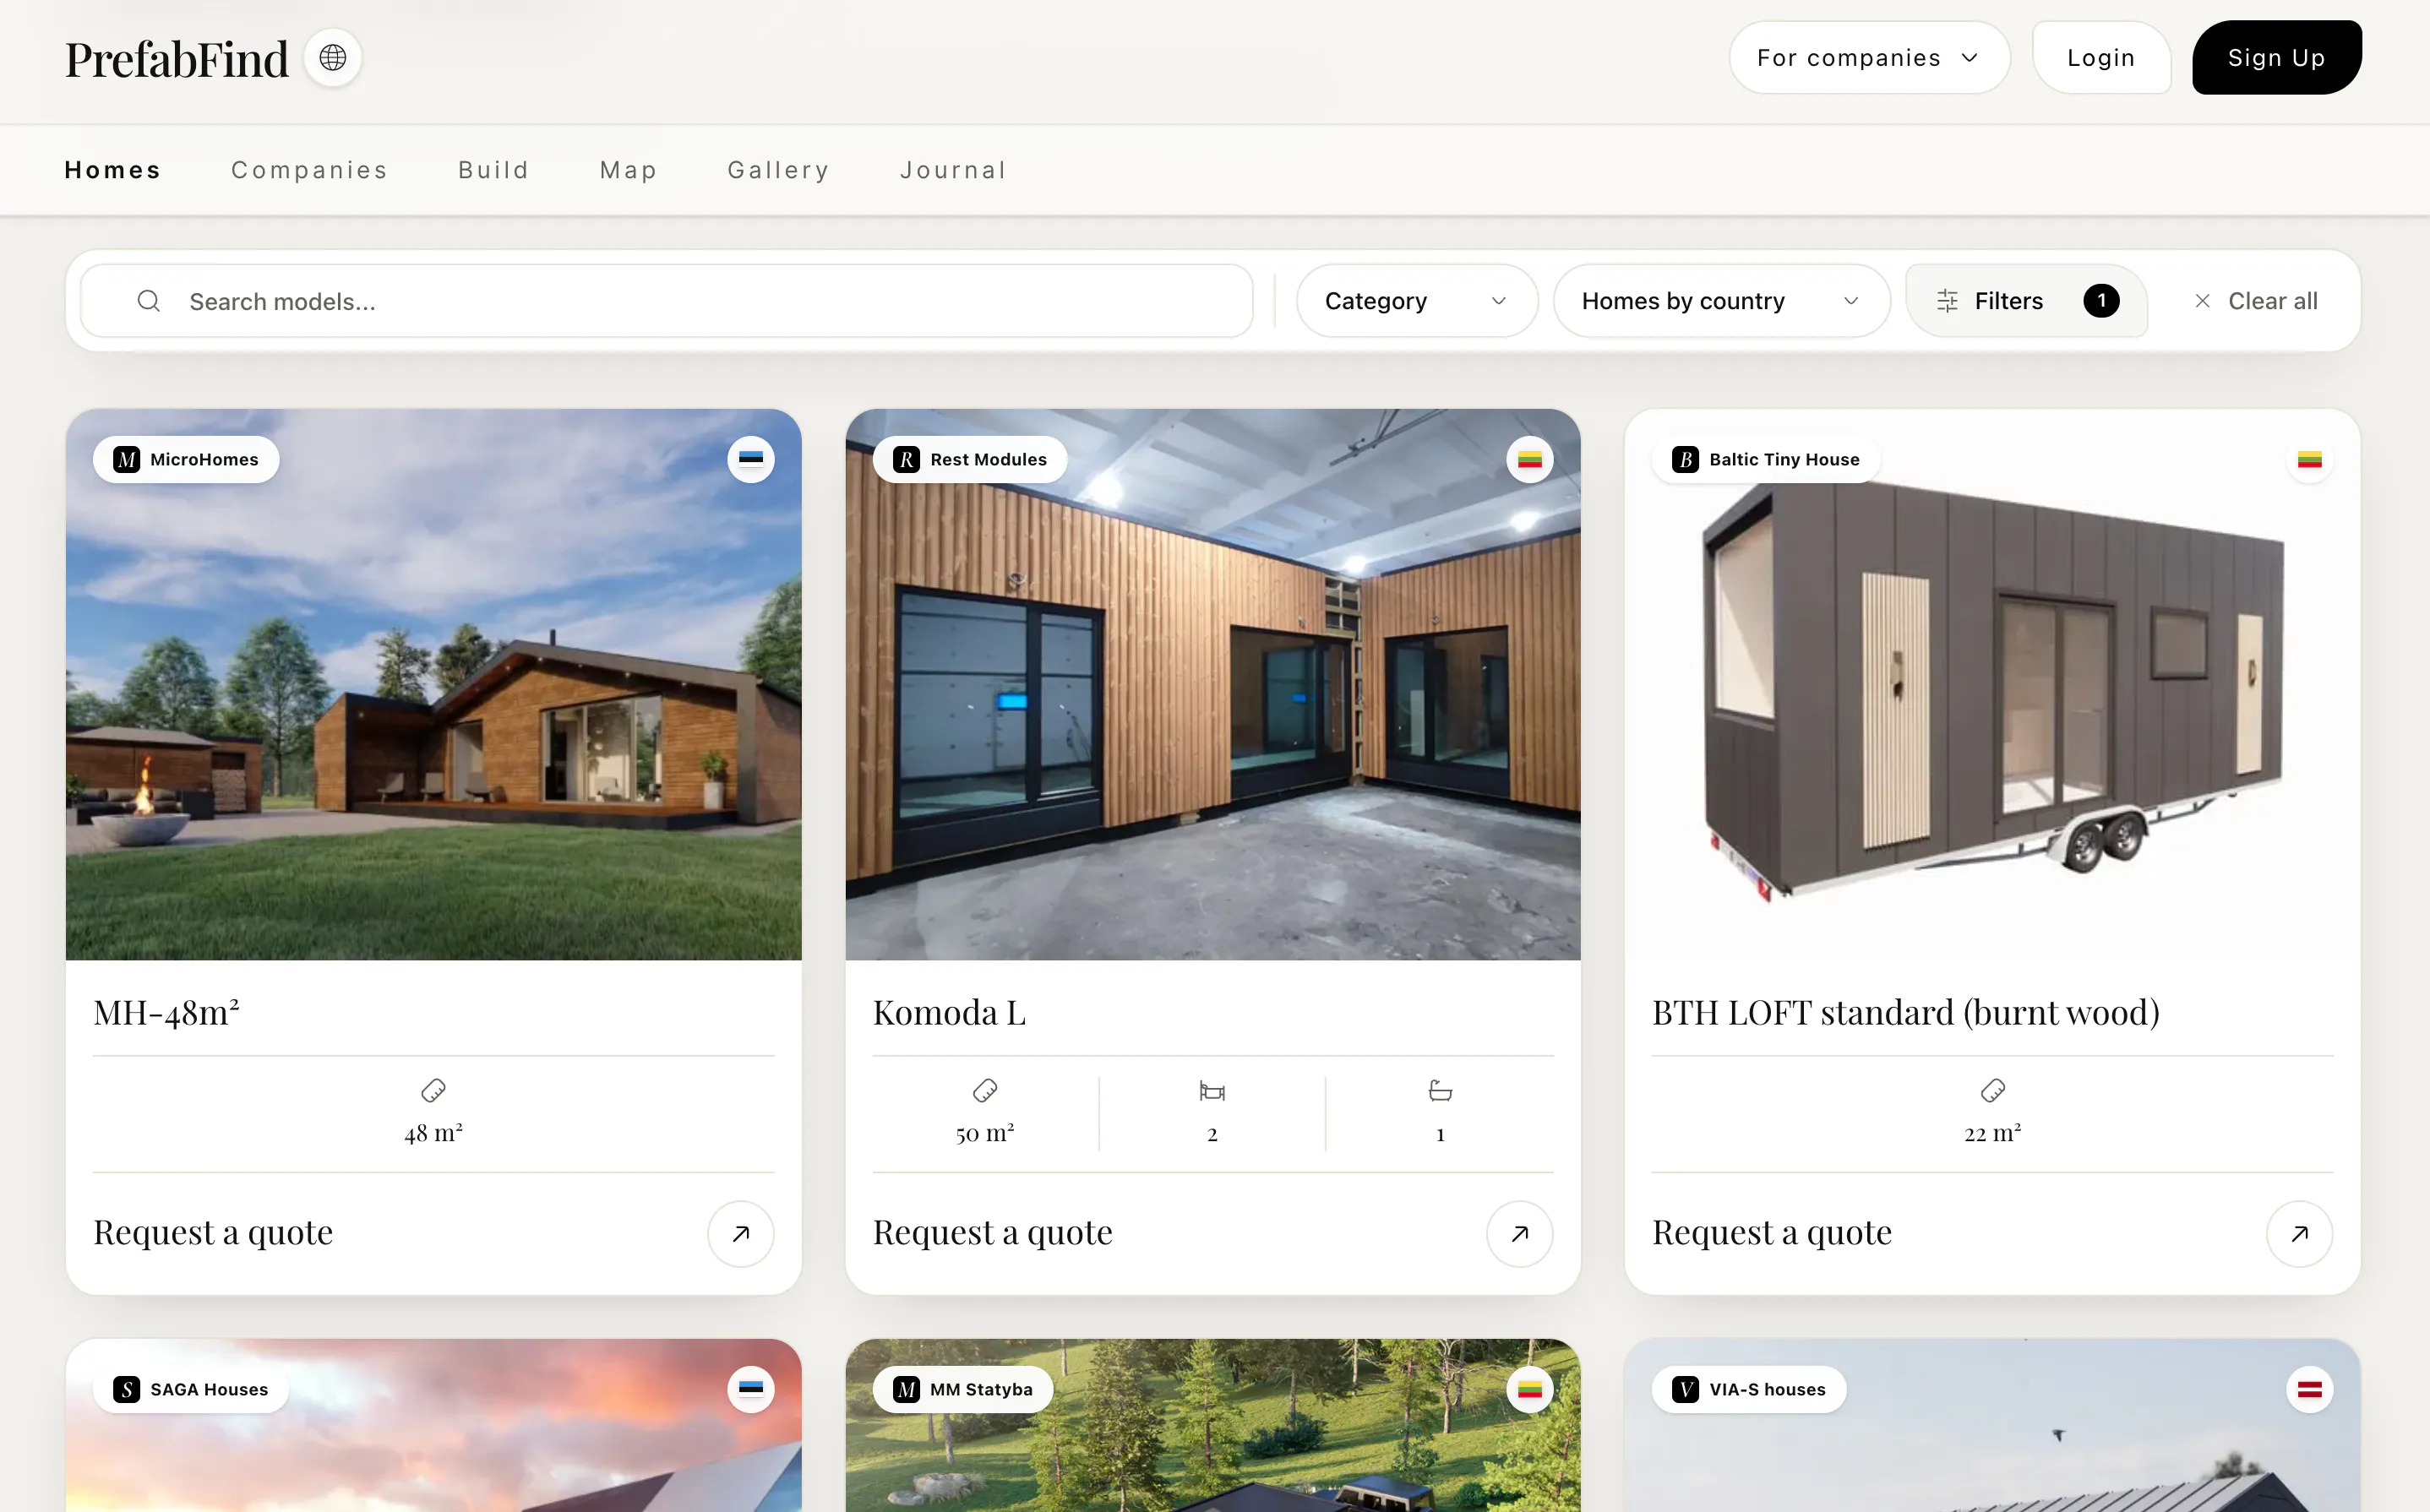Viewport: 2430px width, 1512px height.
Task: Click the 50 m² area value
Action: [x=985, y=1133]
